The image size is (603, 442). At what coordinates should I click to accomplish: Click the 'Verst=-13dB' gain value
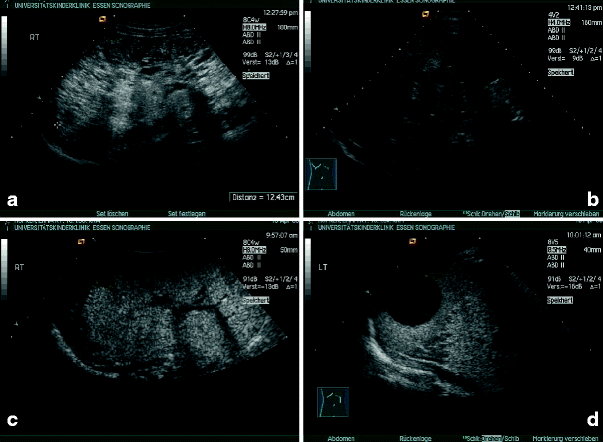click(x=260, y=287)
